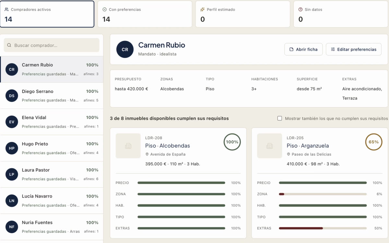
Task: Click the '3+' value under HABITACIONES
Action: coord(254,89)
